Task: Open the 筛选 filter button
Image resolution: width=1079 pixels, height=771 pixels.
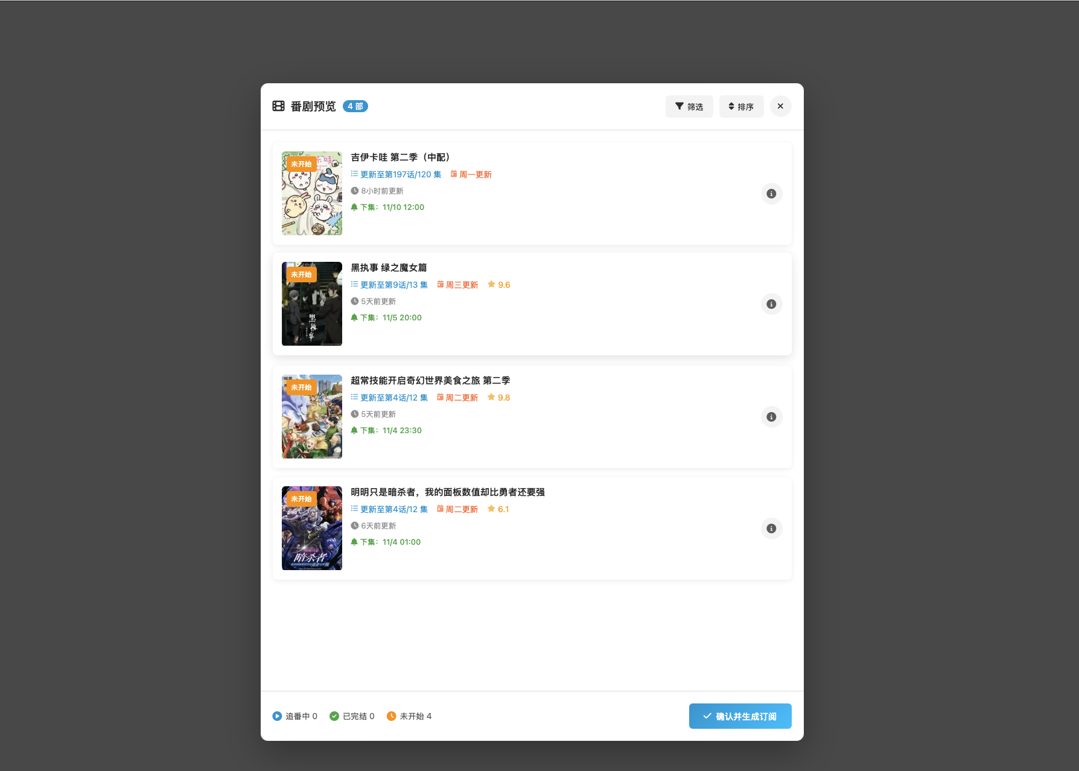Action: click(x=689, y=106)
